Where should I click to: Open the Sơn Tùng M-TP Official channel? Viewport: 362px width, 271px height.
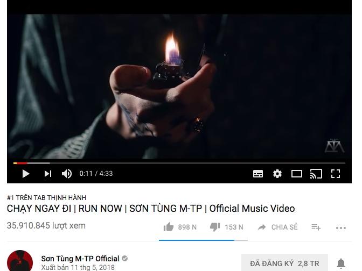click(80, 259)
